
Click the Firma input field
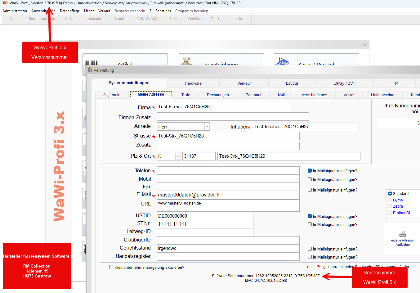(223, 107)
